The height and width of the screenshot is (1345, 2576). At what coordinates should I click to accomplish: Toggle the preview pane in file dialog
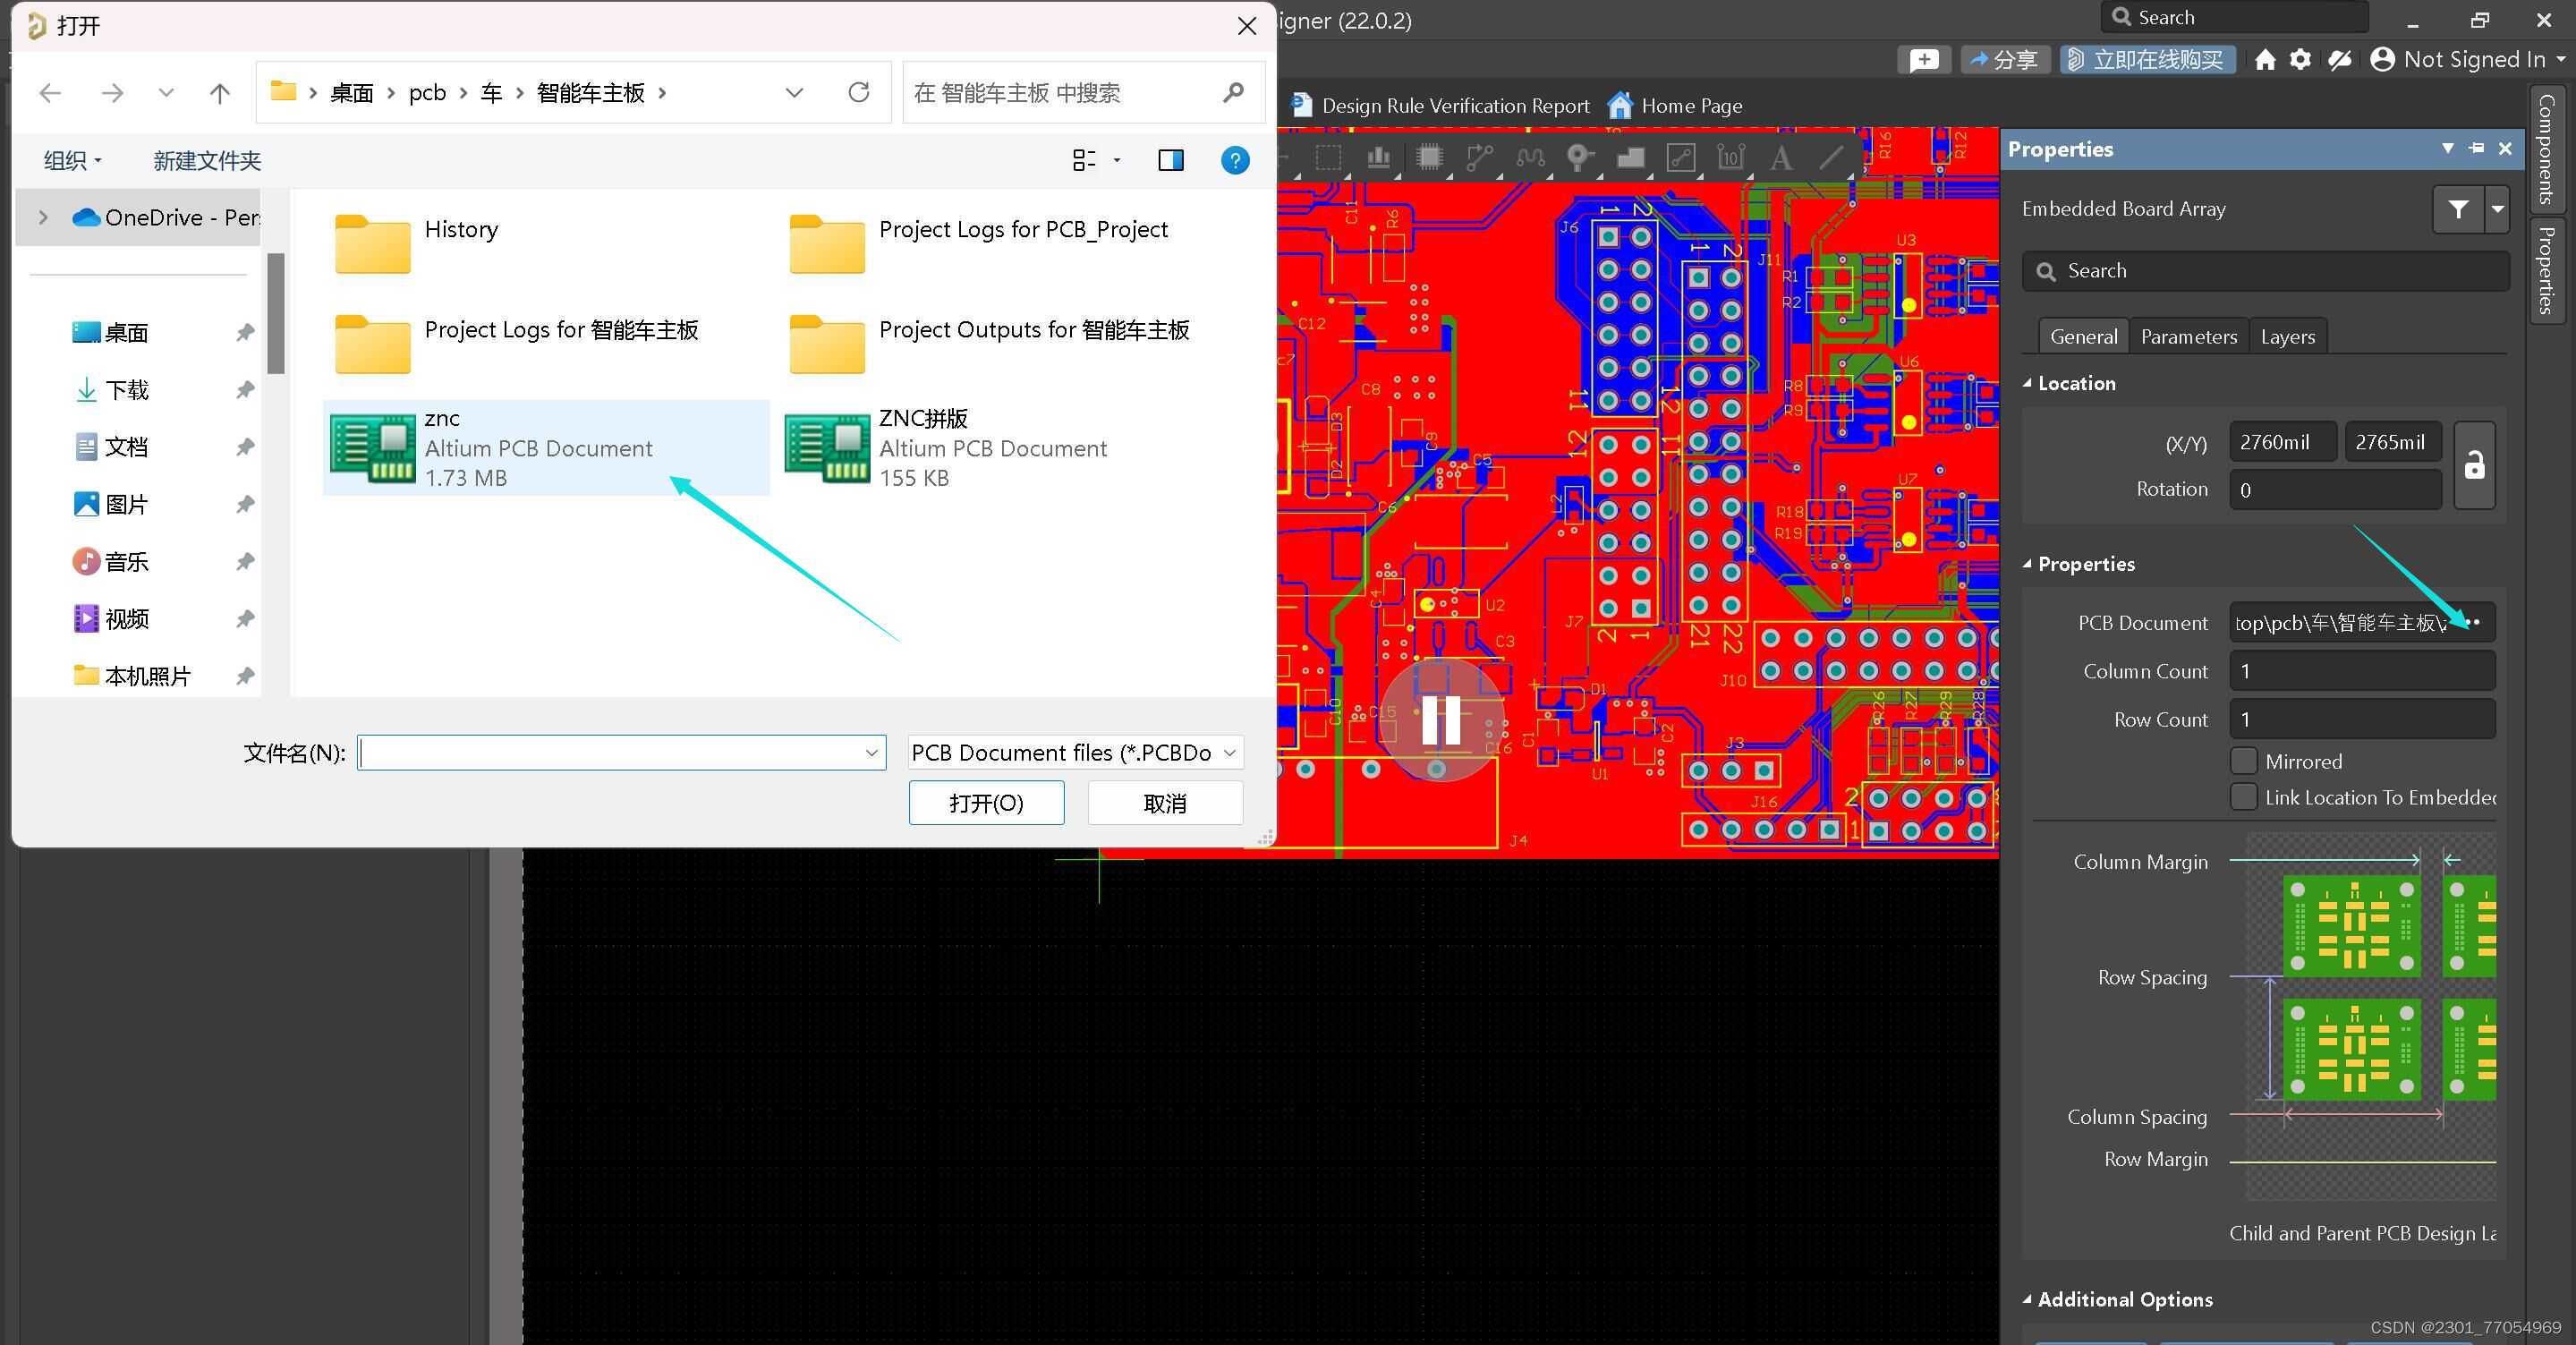pyautogui.click(x=1170, y=160)
